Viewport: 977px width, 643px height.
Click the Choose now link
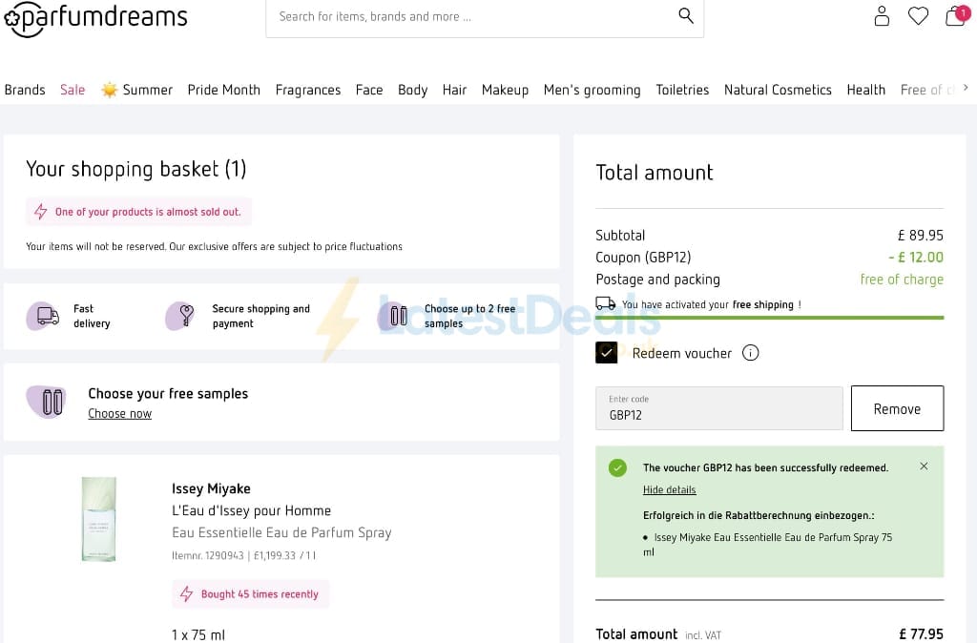(x=119, y=414)
